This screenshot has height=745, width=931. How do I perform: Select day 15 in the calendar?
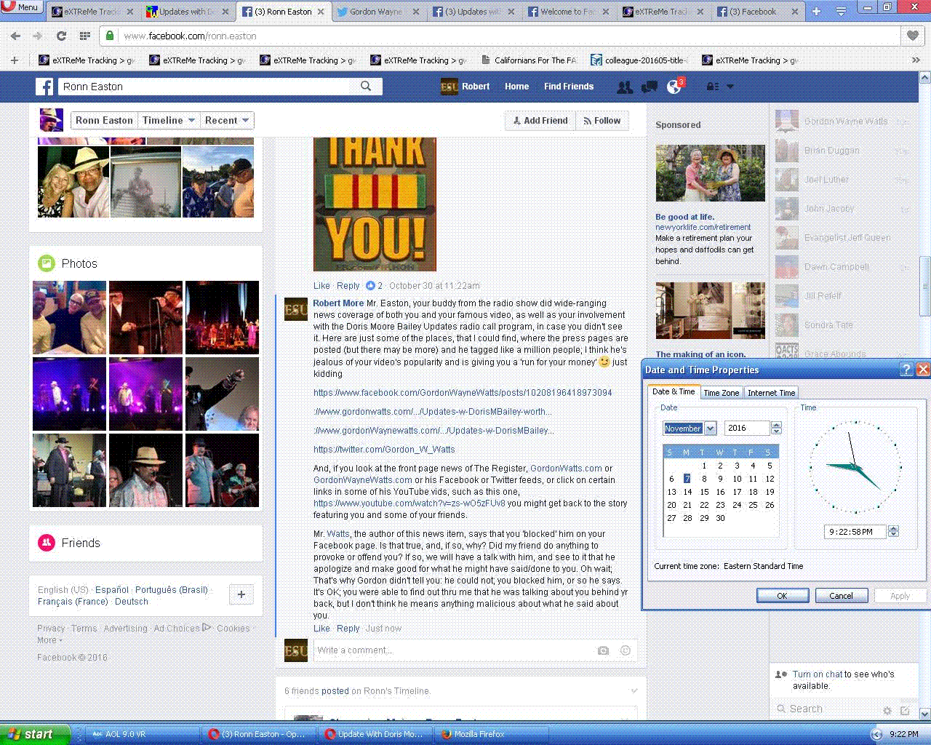pyautogui.click(x=704, y=492)
